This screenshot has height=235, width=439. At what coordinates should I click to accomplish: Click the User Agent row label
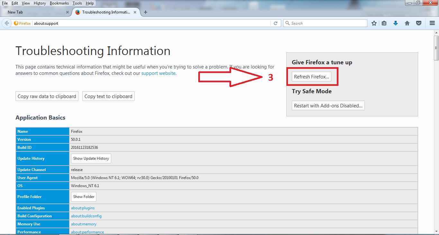[43, 178]
